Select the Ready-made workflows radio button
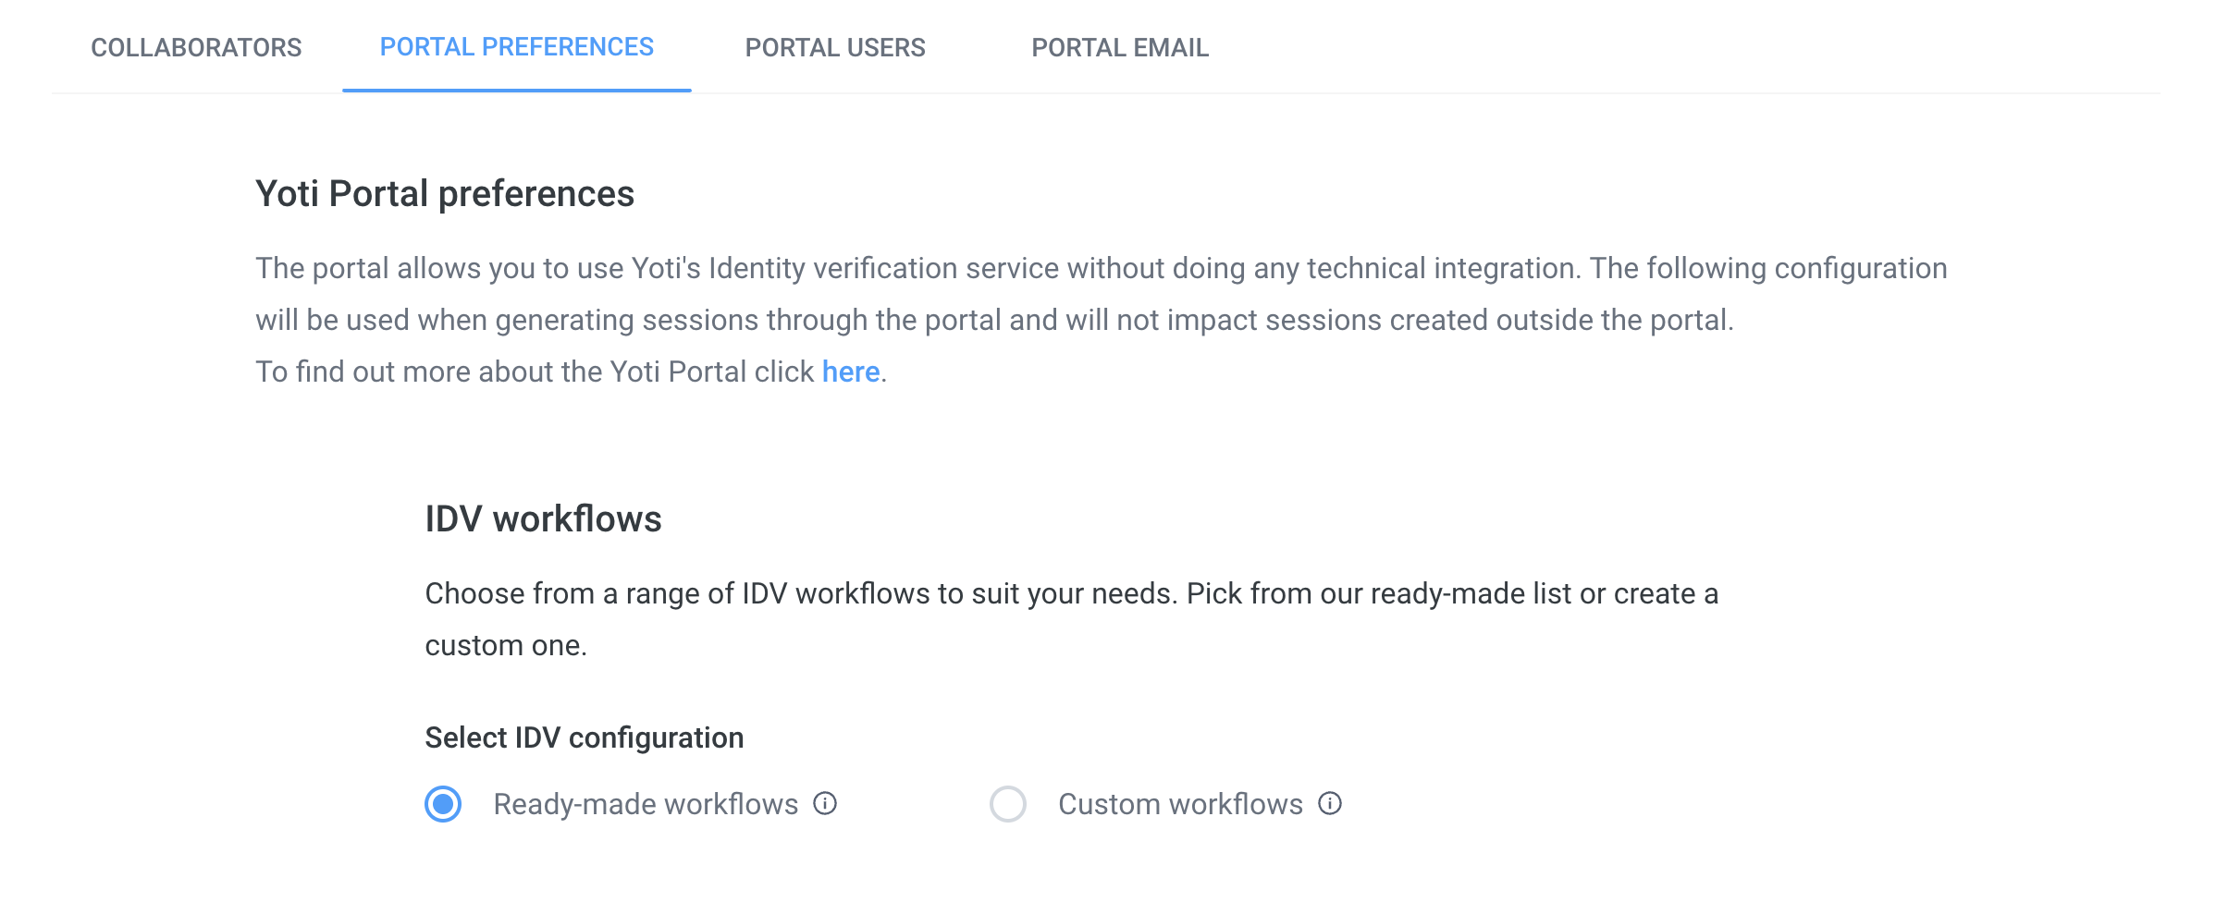The height and width of the screenshot is (902, 2216). [x=443, y=804]
